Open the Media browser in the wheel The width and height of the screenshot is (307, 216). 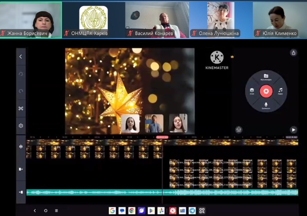coord(266,77)
